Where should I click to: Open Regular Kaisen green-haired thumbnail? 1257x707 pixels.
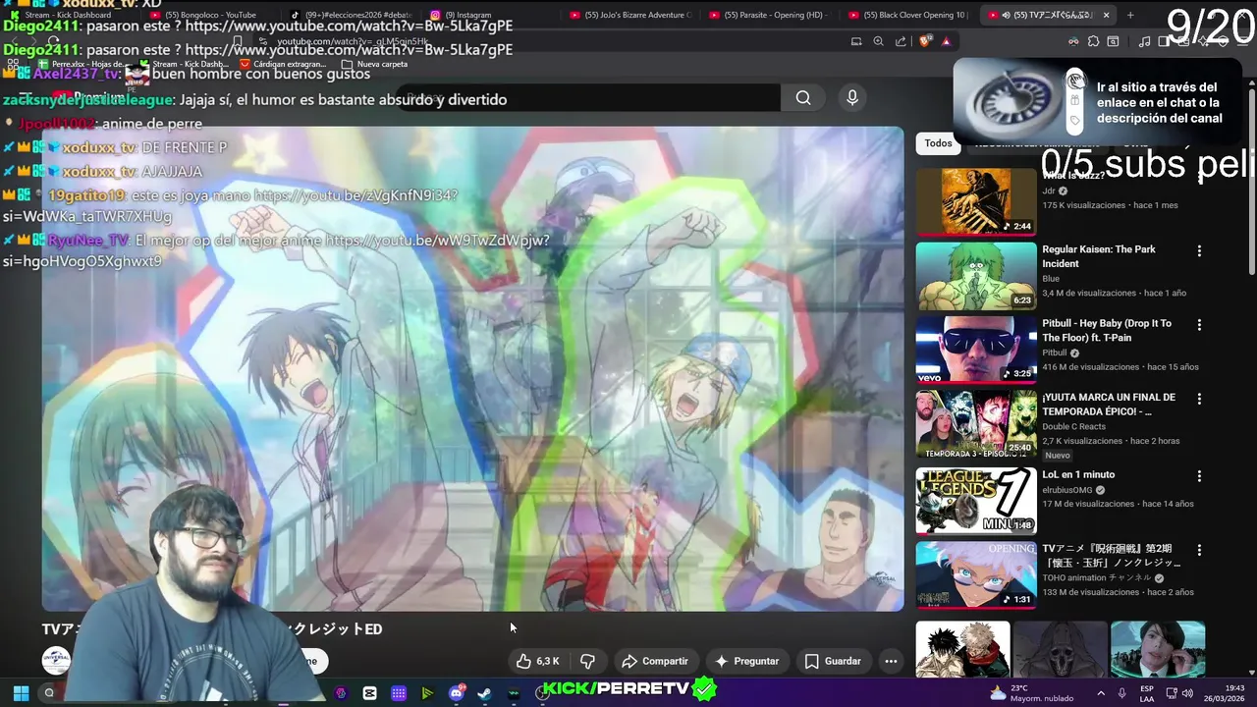click(x=976, y=276)
